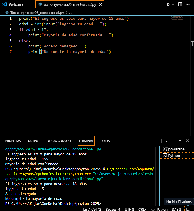Viewport: 194px width, 211px height.
Task: Open notifications bell icon
Action: pos(188,209)
